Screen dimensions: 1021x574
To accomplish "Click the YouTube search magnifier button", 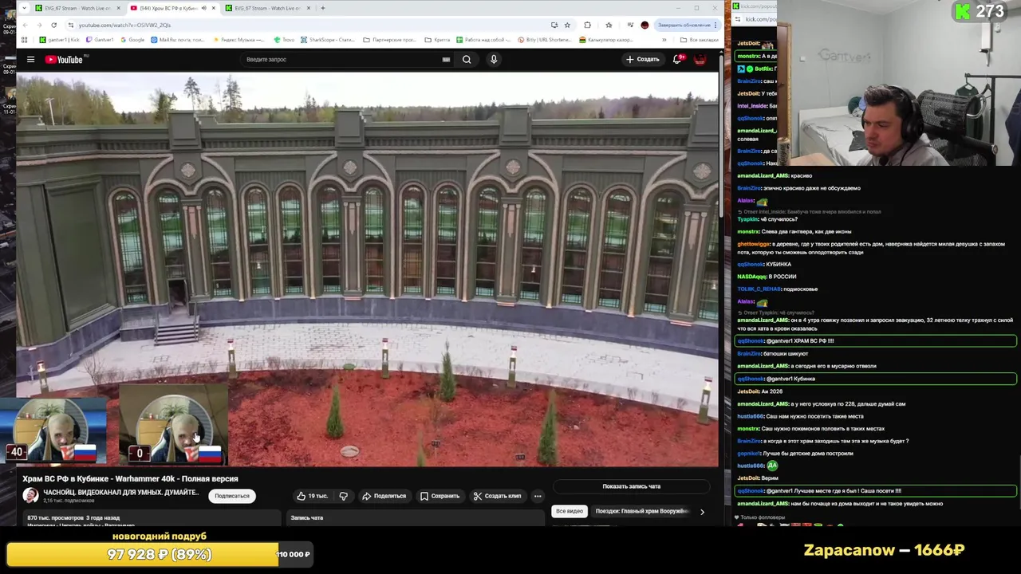I will point(467,59).
